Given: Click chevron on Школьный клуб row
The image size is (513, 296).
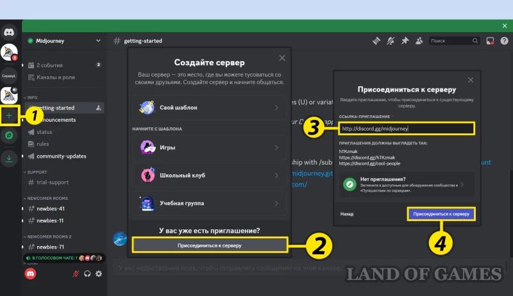Looking at the screenshot, I should (x=276, y=176).
